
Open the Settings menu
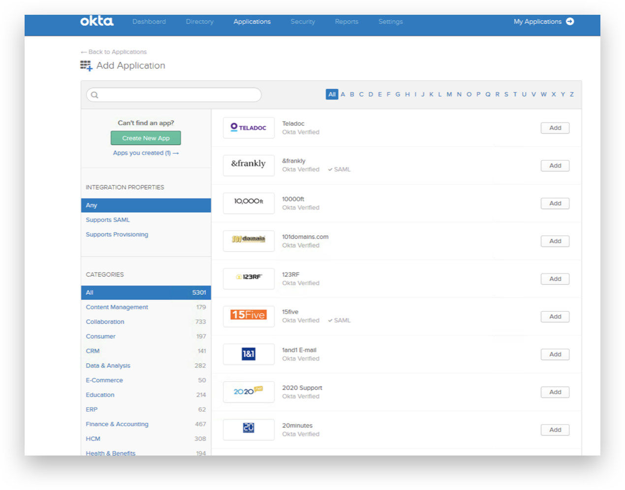click(x=390, y=22)
